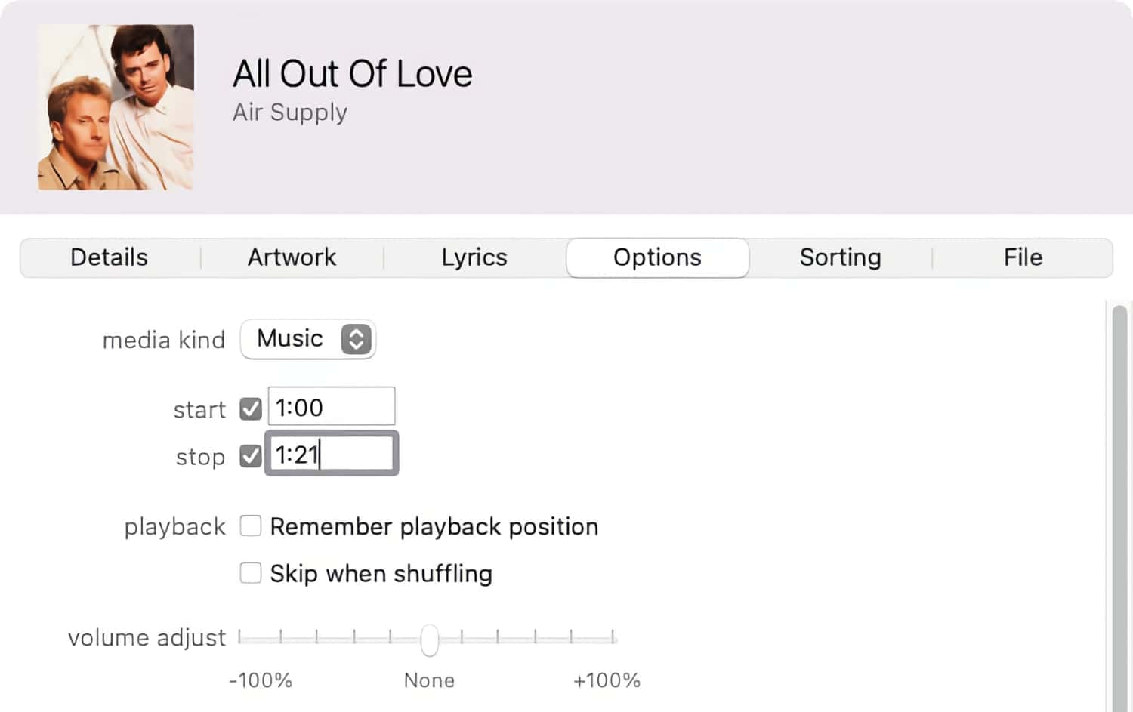The width and height of the screenshot is (1133, 712).
Task: Click the start time field showing 1:00
Action: click(x=331, y=405)
